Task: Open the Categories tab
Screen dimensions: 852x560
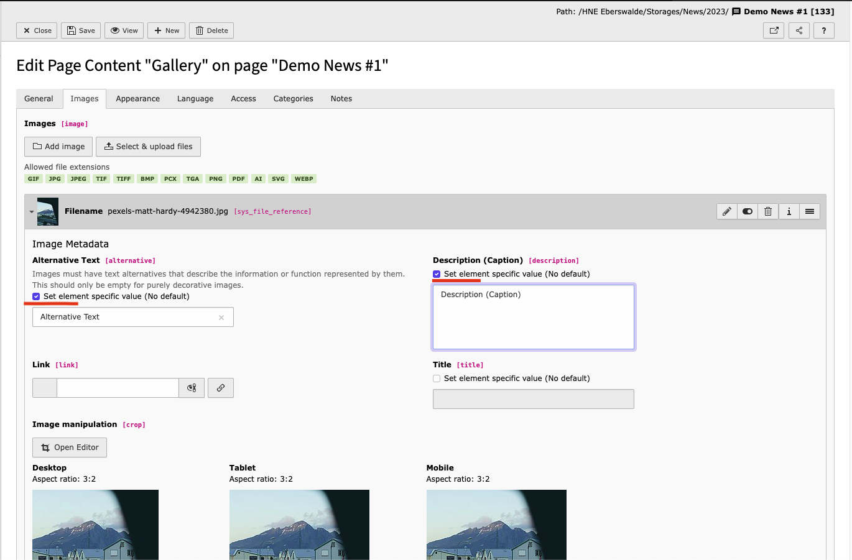Action: click(293, 99)
